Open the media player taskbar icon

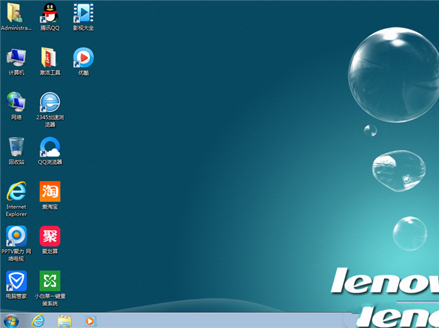pyautogui.click(x=91, y=321)
